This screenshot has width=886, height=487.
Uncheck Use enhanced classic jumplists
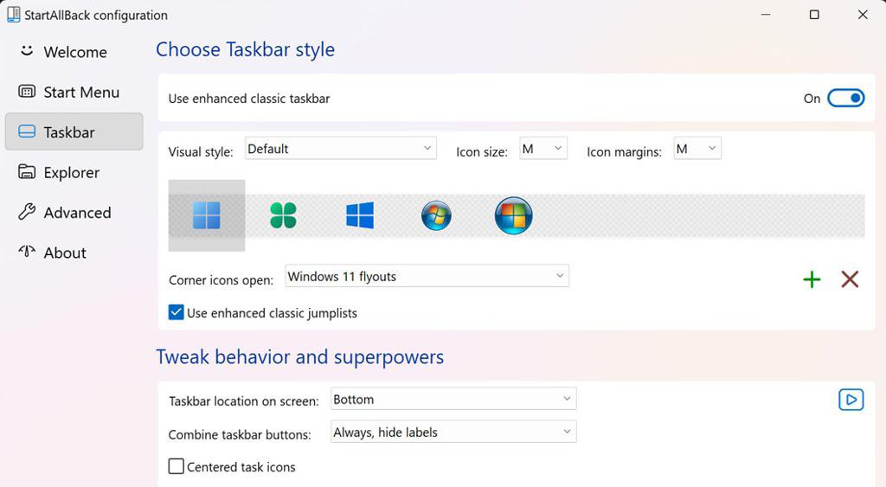[x=176, y=312]
